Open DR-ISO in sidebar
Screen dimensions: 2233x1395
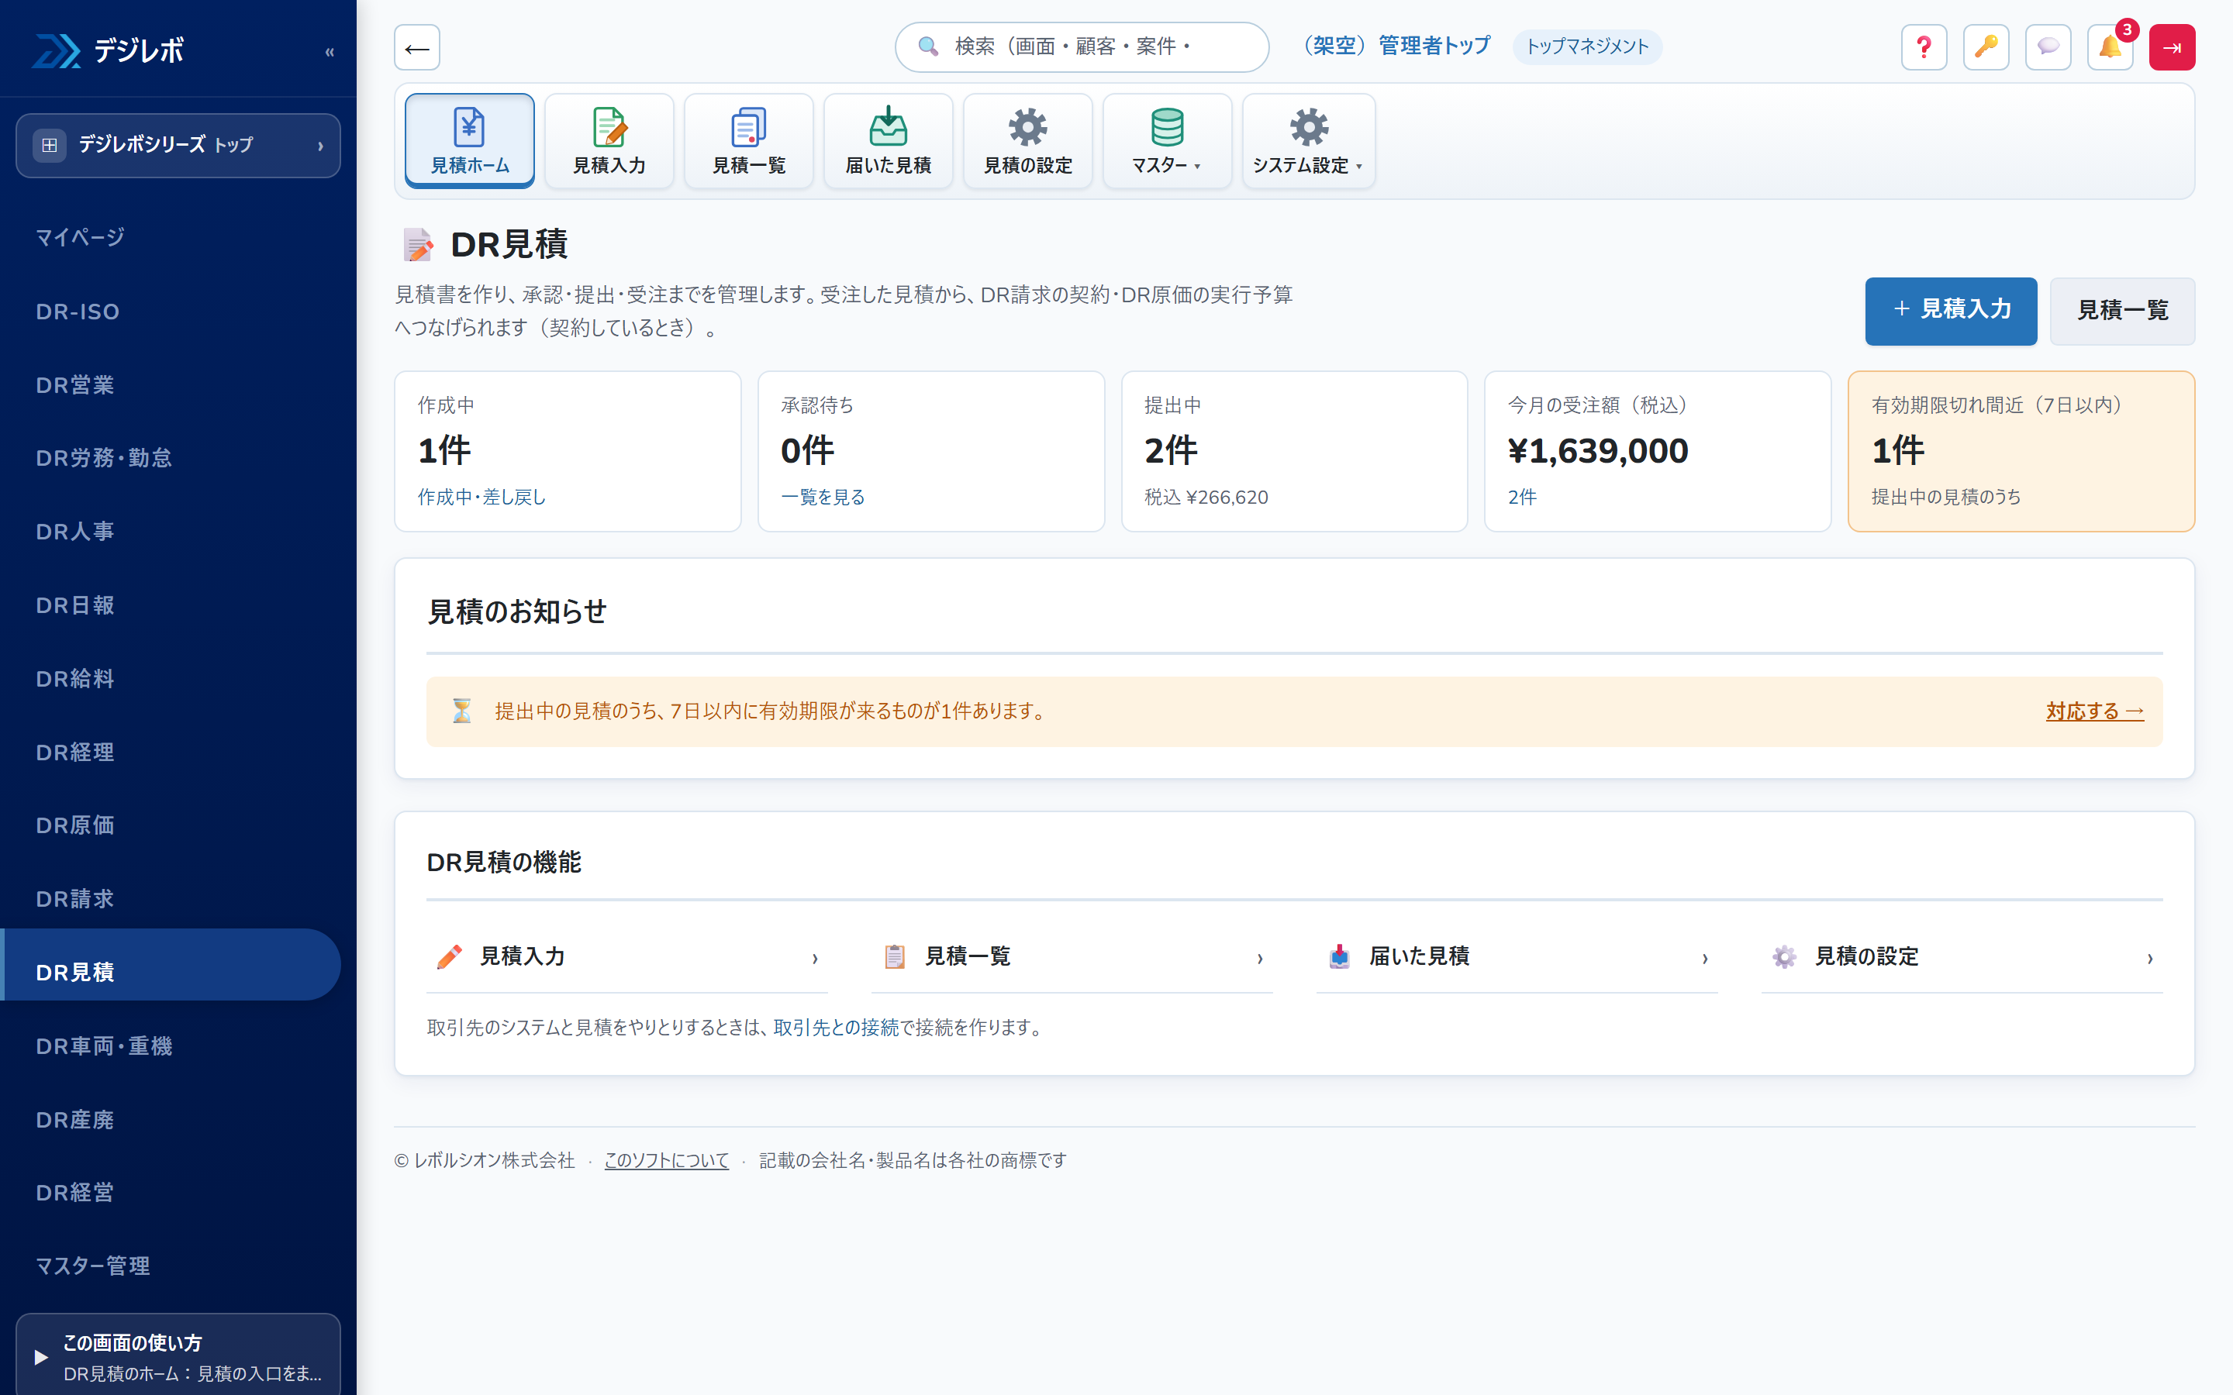point(171,312)
